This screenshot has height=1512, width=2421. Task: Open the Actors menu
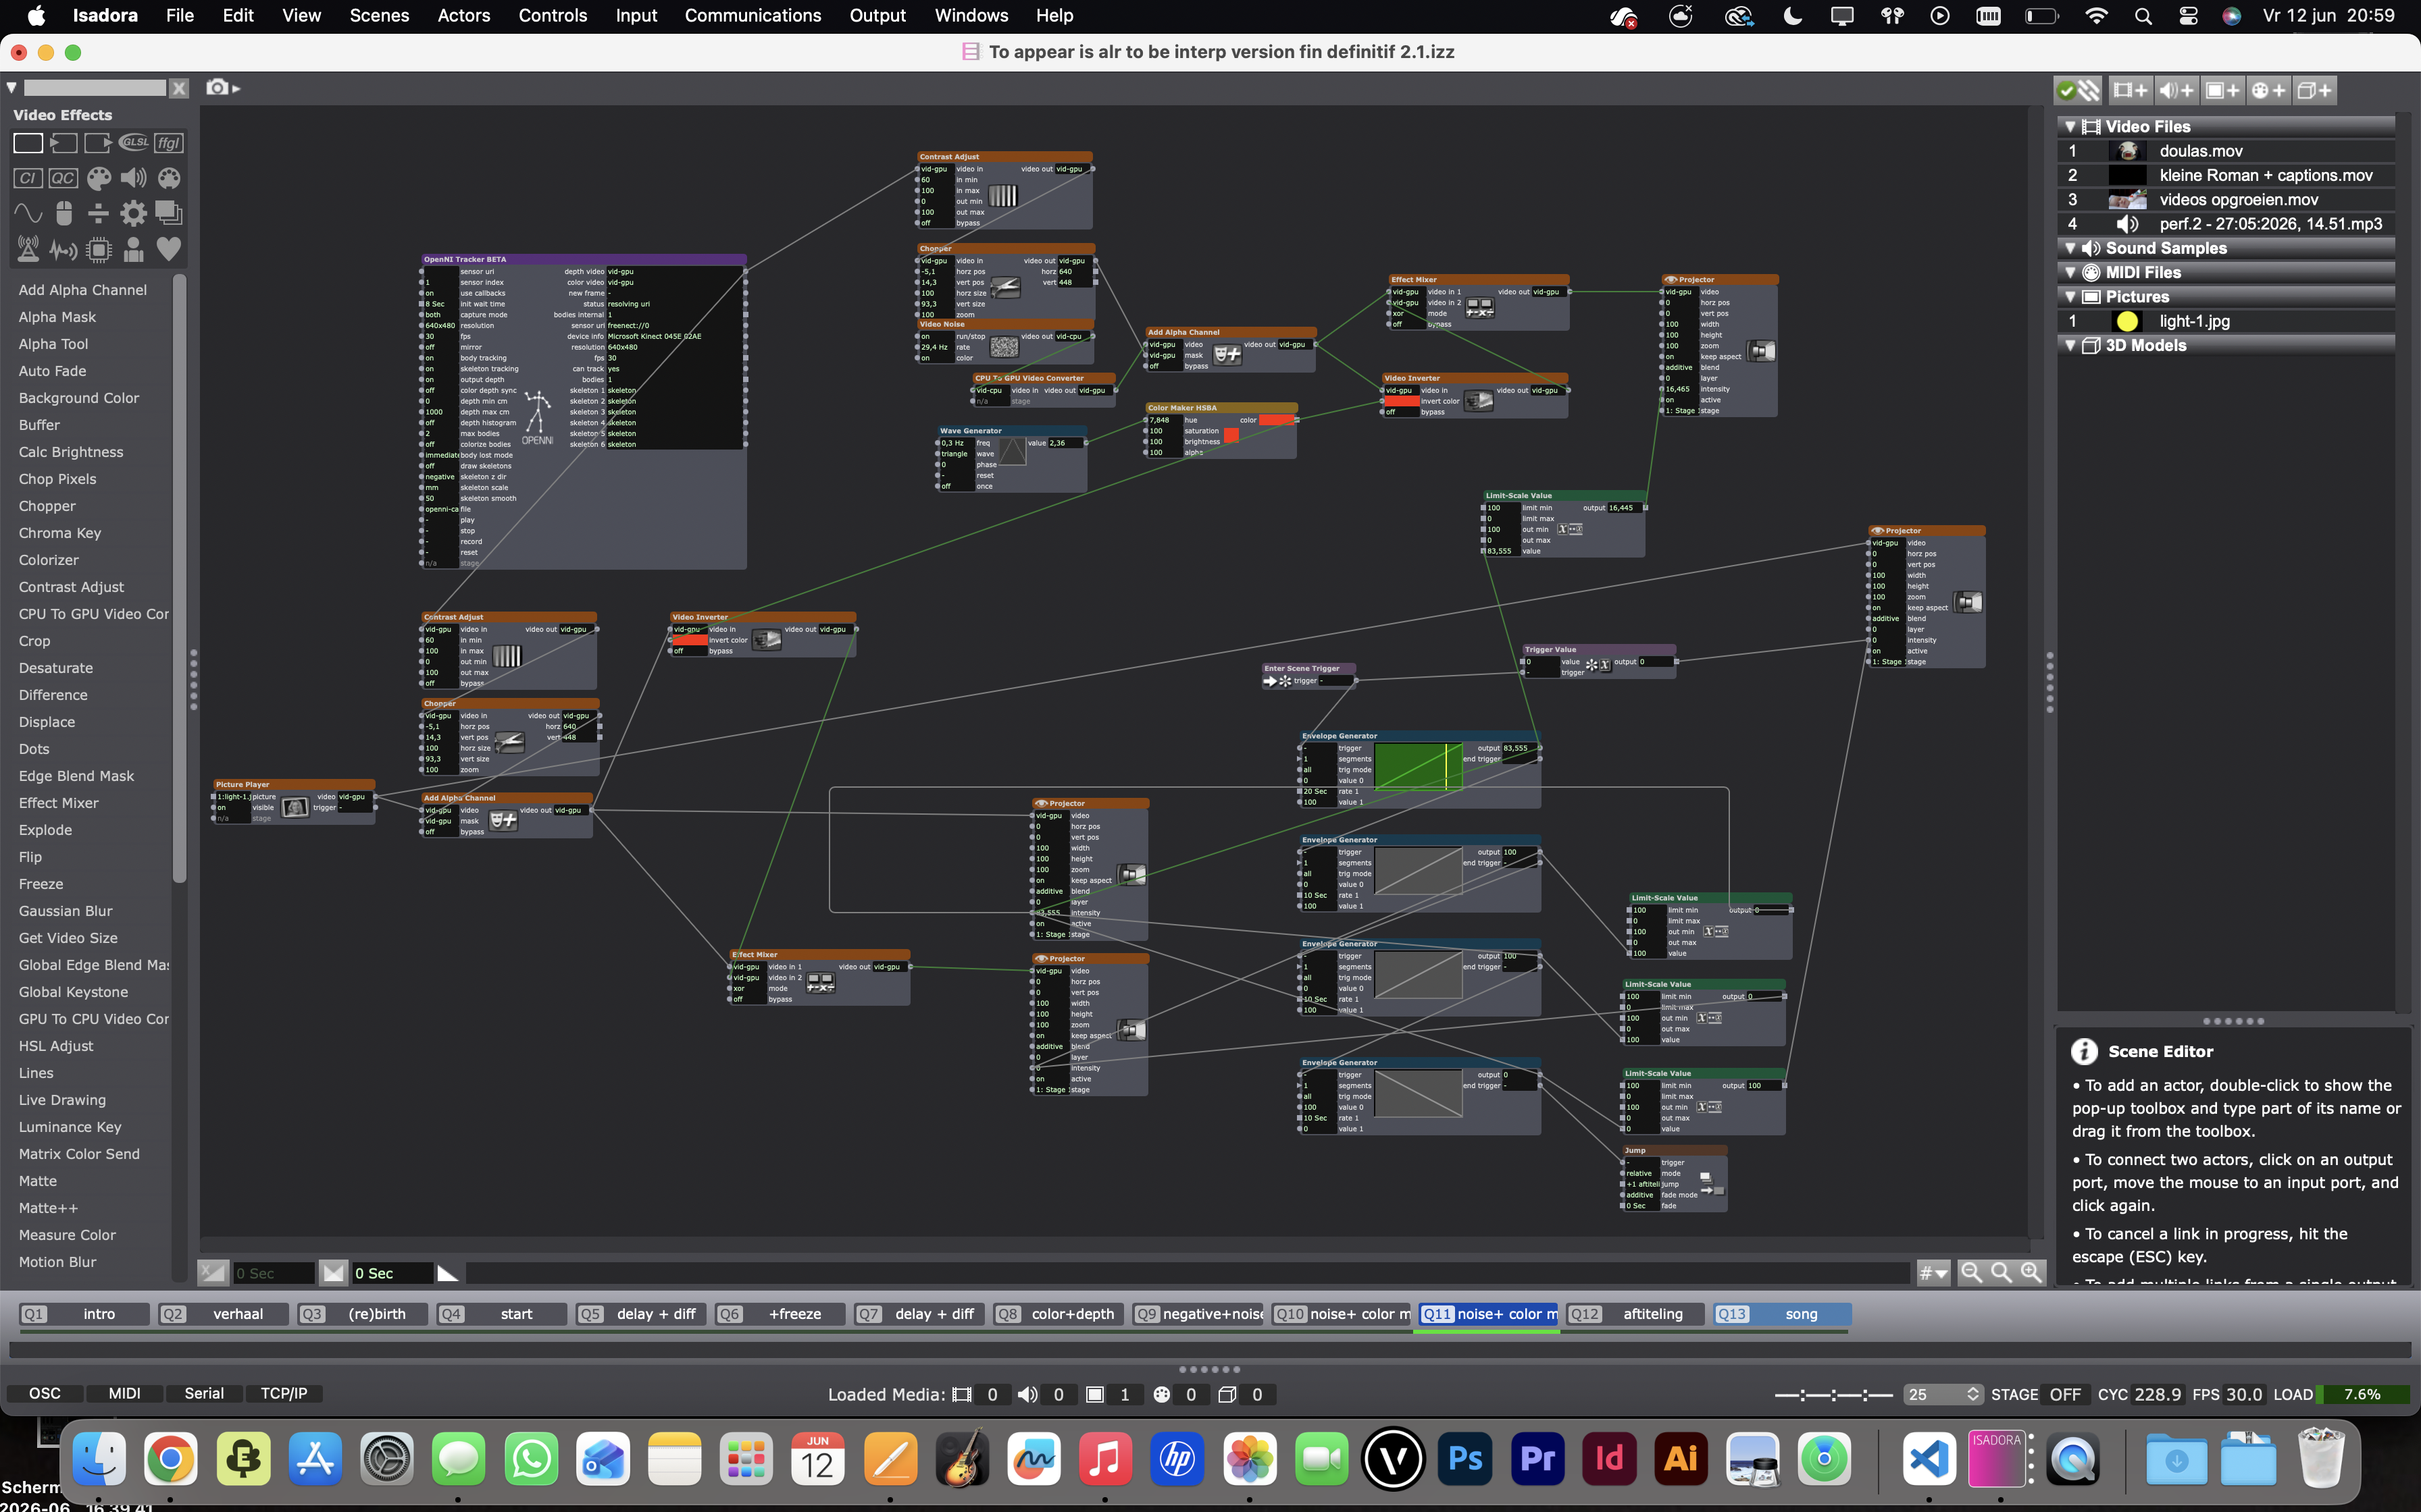463,16
